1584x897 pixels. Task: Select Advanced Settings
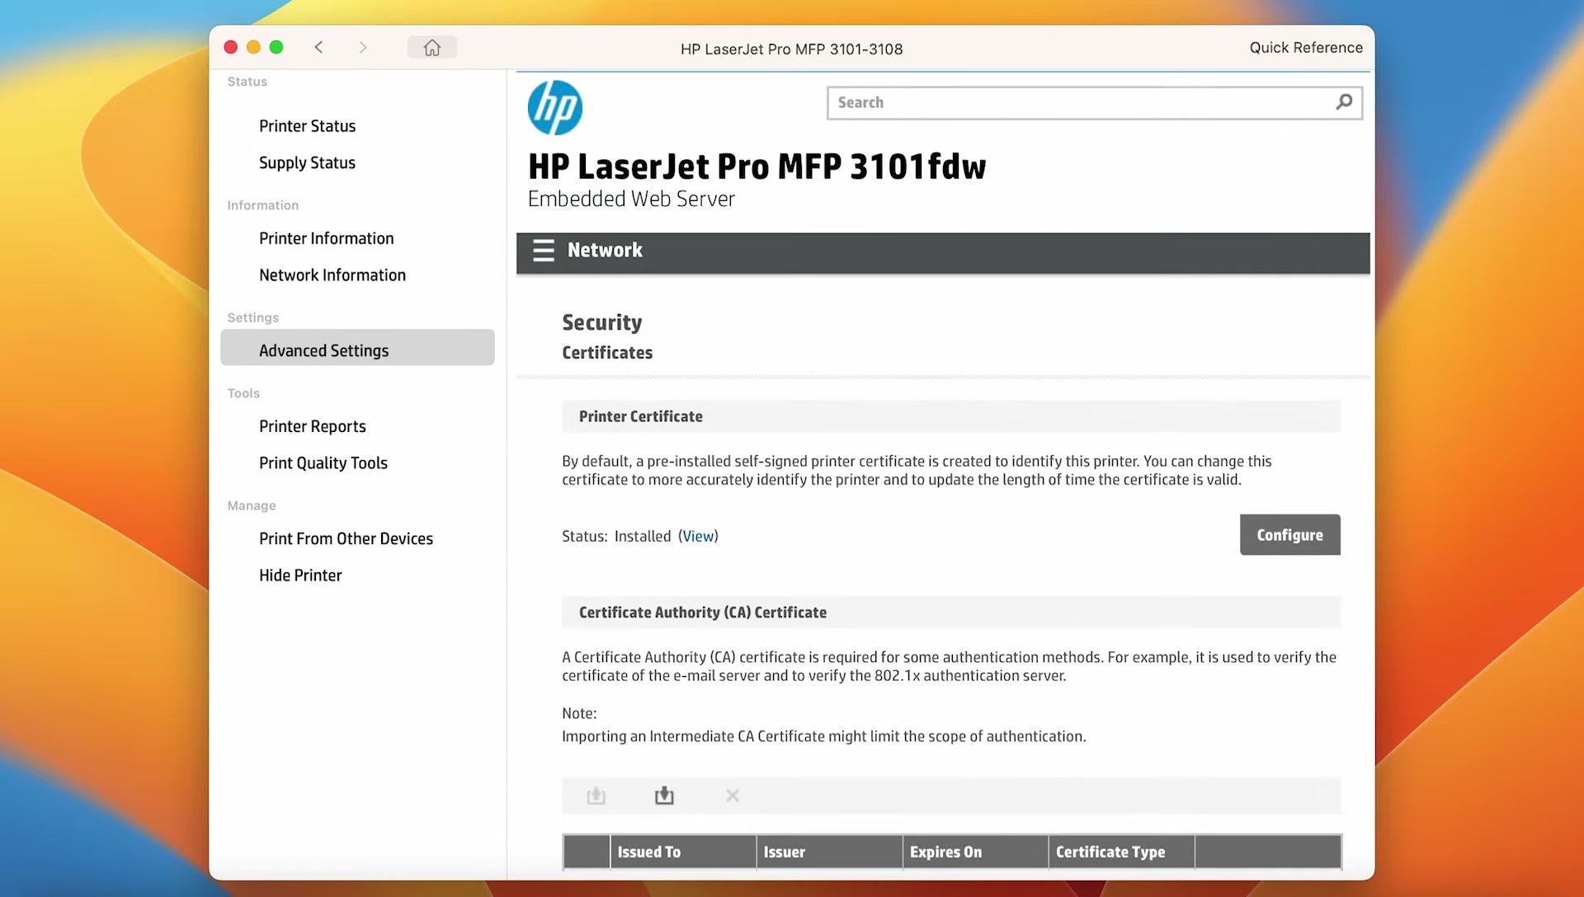tap(357, 348)
